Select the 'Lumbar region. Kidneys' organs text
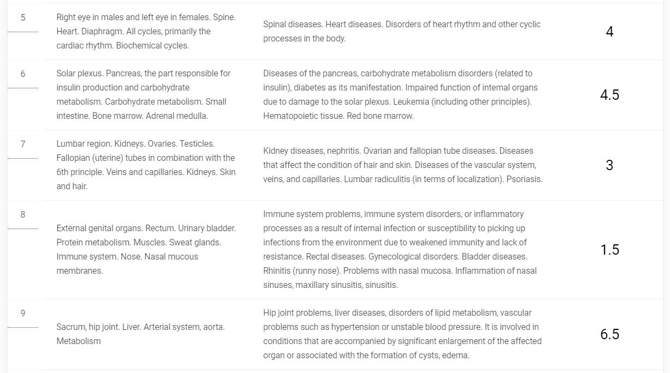This screenshot has height=373, width=670. (146, 165)
